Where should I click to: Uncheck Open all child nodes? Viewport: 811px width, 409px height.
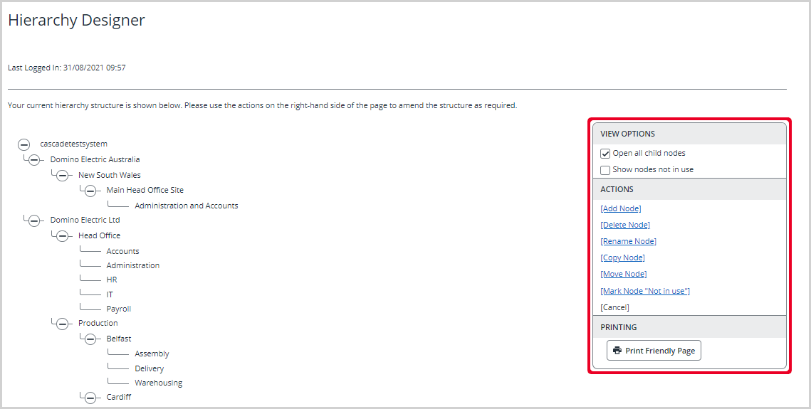click(605, 154)
